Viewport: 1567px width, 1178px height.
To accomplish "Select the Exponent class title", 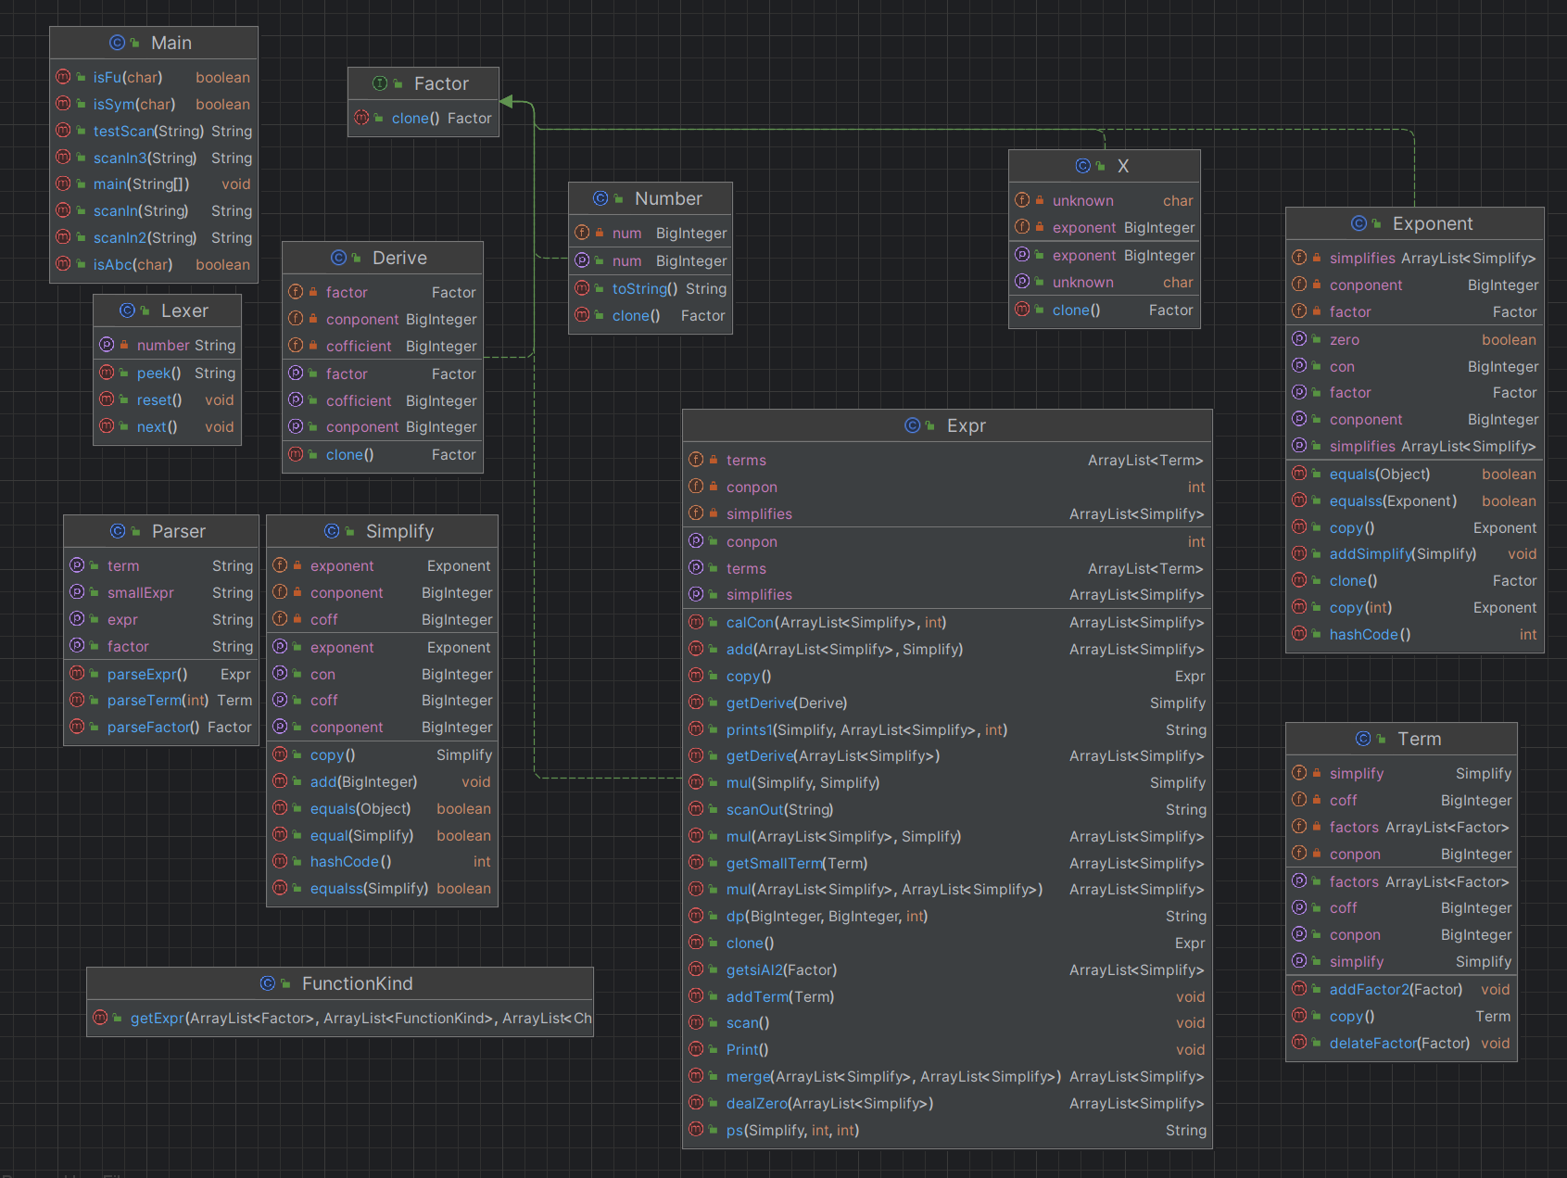I will pyautogui.click(x=1433, y=223).
